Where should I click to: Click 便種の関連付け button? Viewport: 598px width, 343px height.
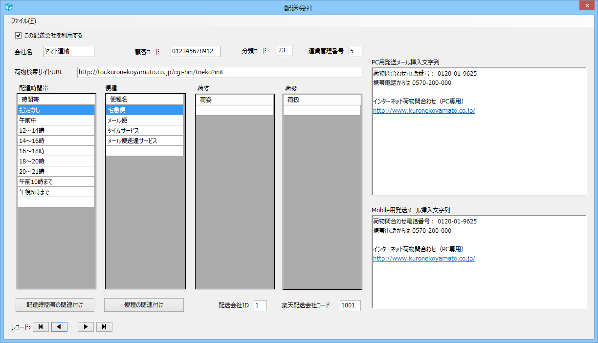pyautogui.click(x=144, y=305)
